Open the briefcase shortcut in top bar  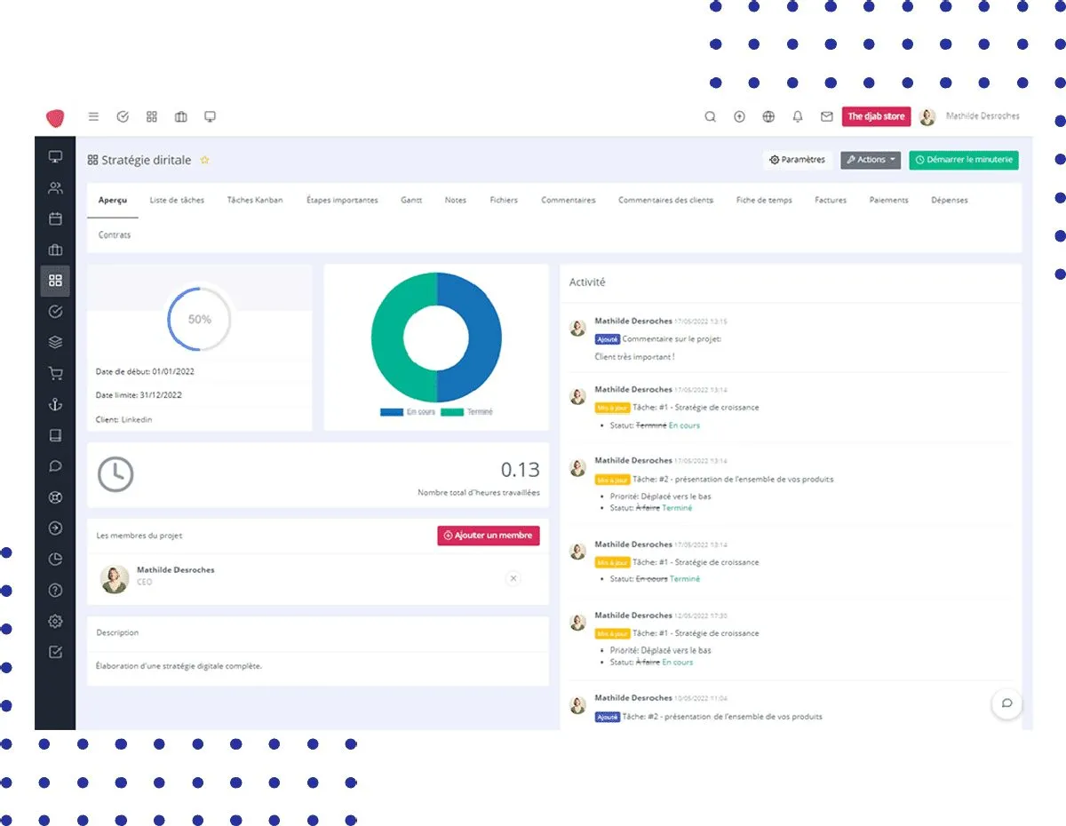(x=181, y=116)
